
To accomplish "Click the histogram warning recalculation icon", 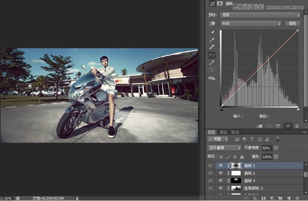I will (212, 78).
